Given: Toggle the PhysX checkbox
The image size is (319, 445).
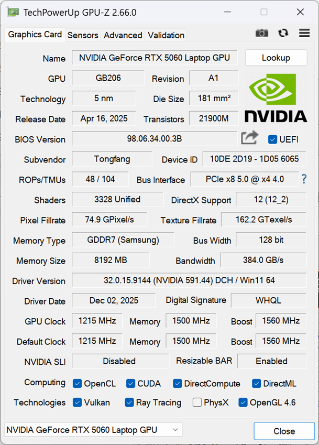Looking at the screenshot, I should click(x=197, y=403).
